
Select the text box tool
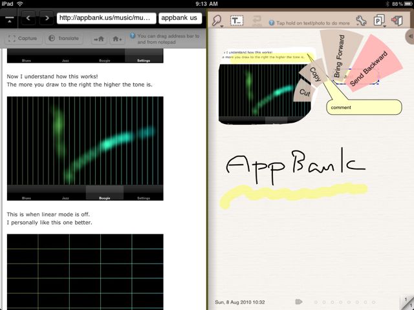tap(237, 21)
